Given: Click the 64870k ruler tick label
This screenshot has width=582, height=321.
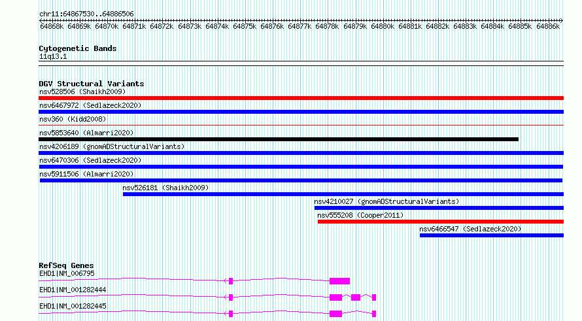Looking at the screenshot, I should pos(107,26).
